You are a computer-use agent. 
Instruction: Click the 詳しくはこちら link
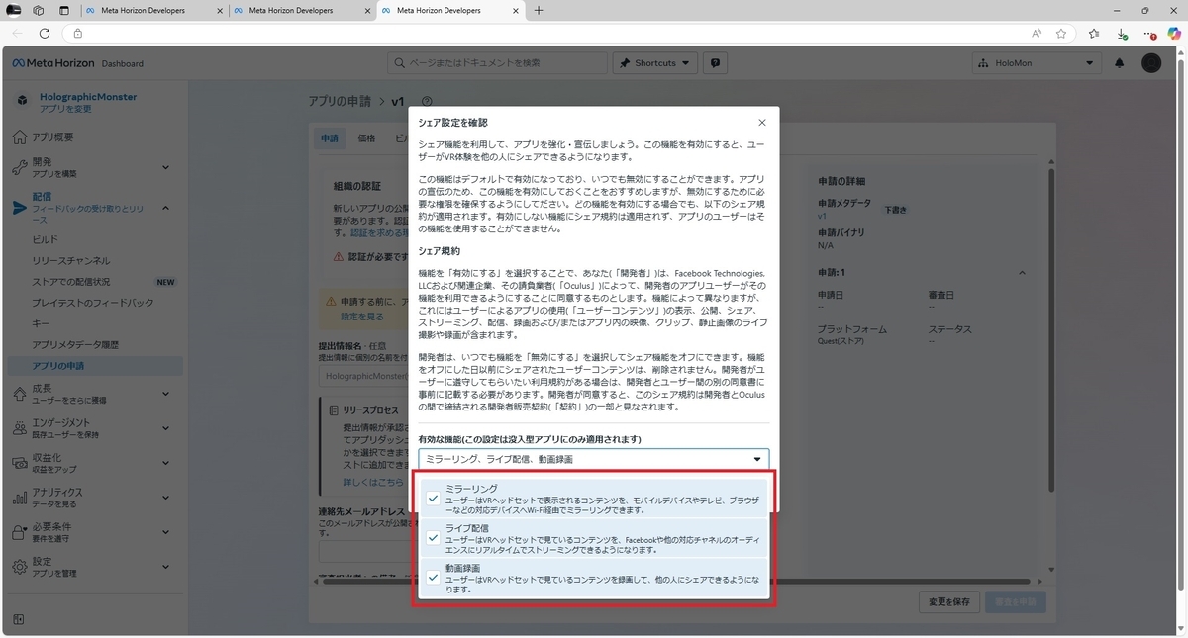tap(373, 482)
